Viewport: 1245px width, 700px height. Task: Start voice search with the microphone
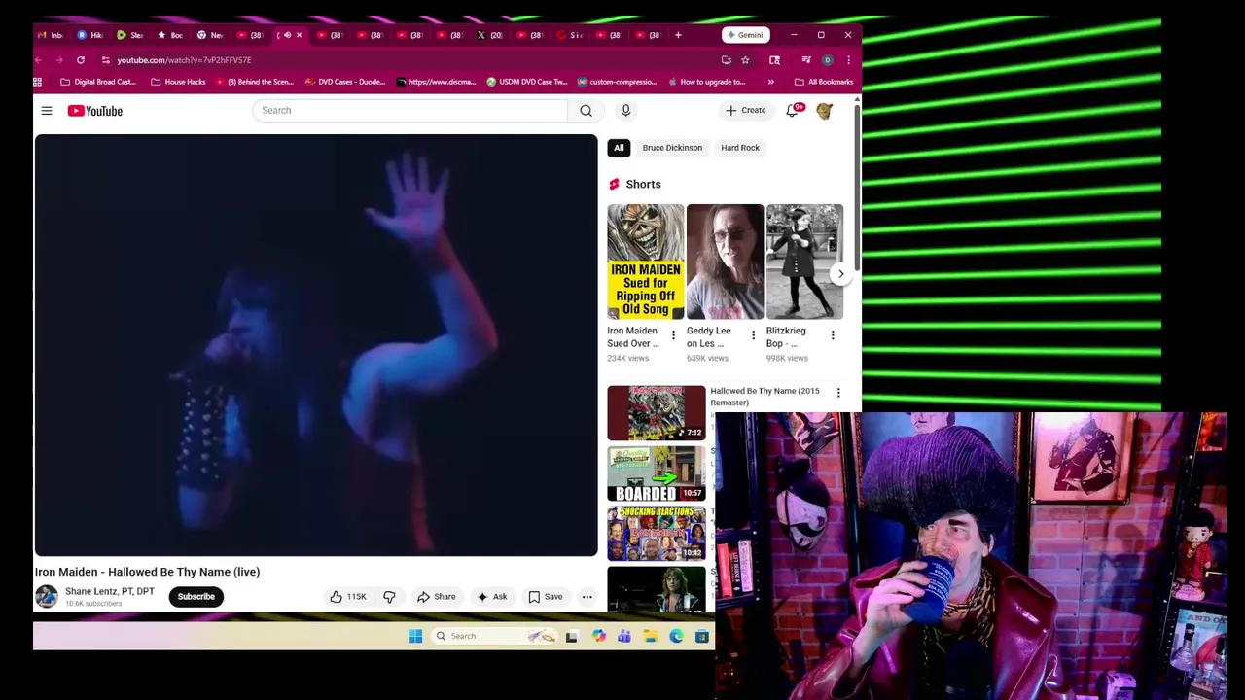click(625, 110)
